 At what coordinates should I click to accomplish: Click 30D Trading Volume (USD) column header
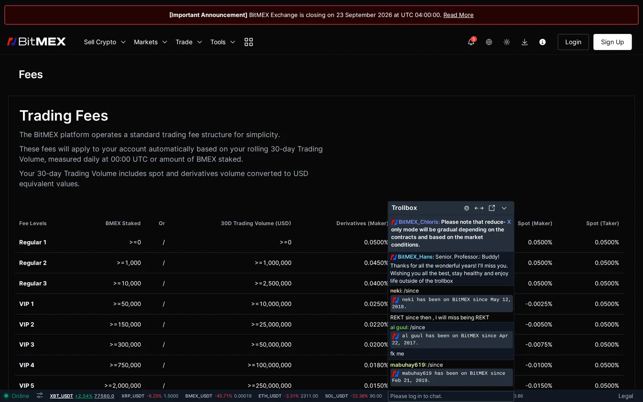(x=256, y=223)
